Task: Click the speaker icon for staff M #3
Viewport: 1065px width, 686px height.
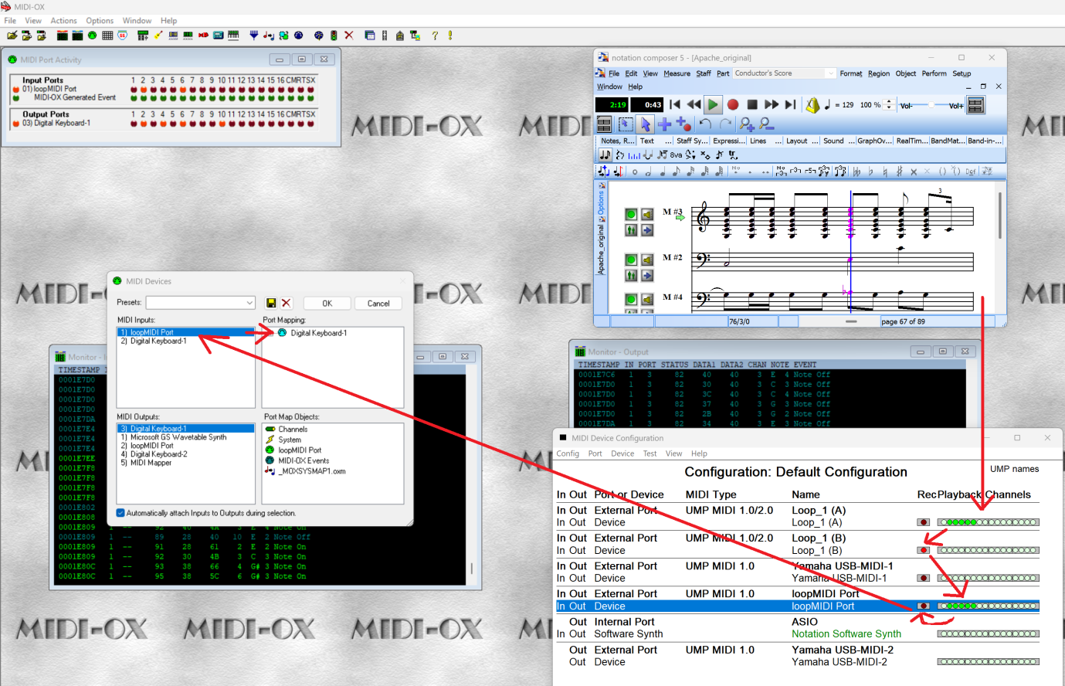Action: pos(647,215)
